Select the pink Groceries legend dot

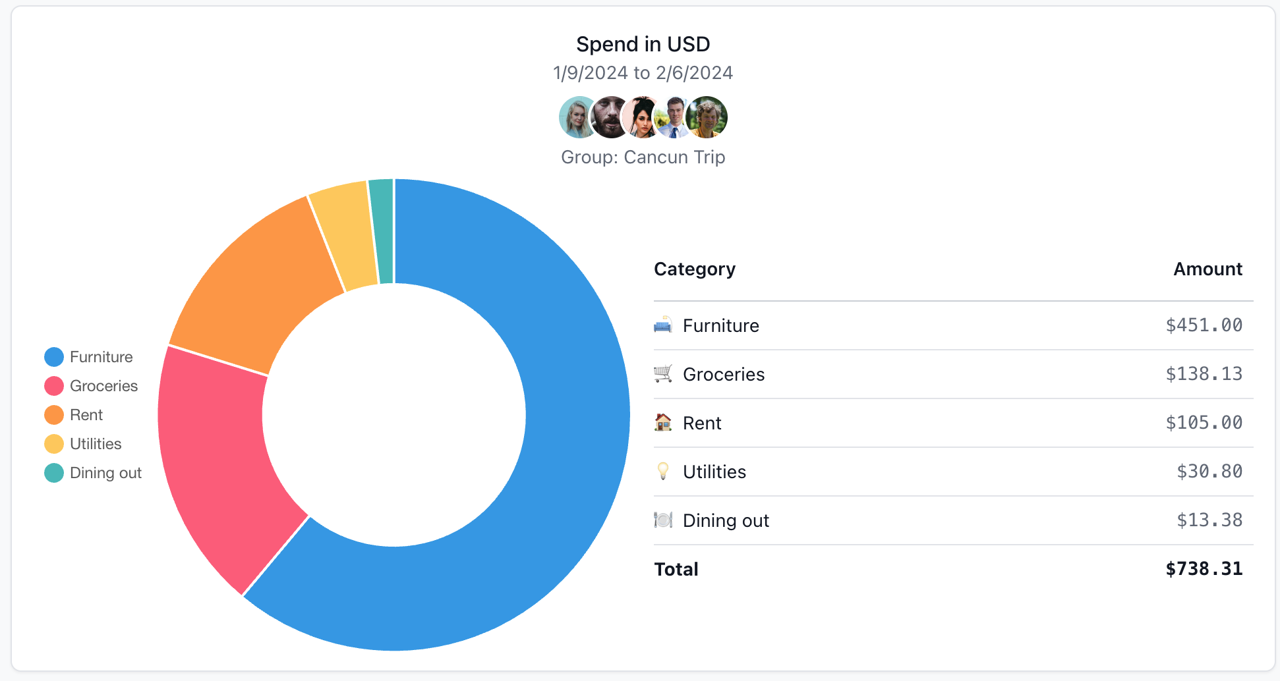pyautogui.click(x=53, y=385)
